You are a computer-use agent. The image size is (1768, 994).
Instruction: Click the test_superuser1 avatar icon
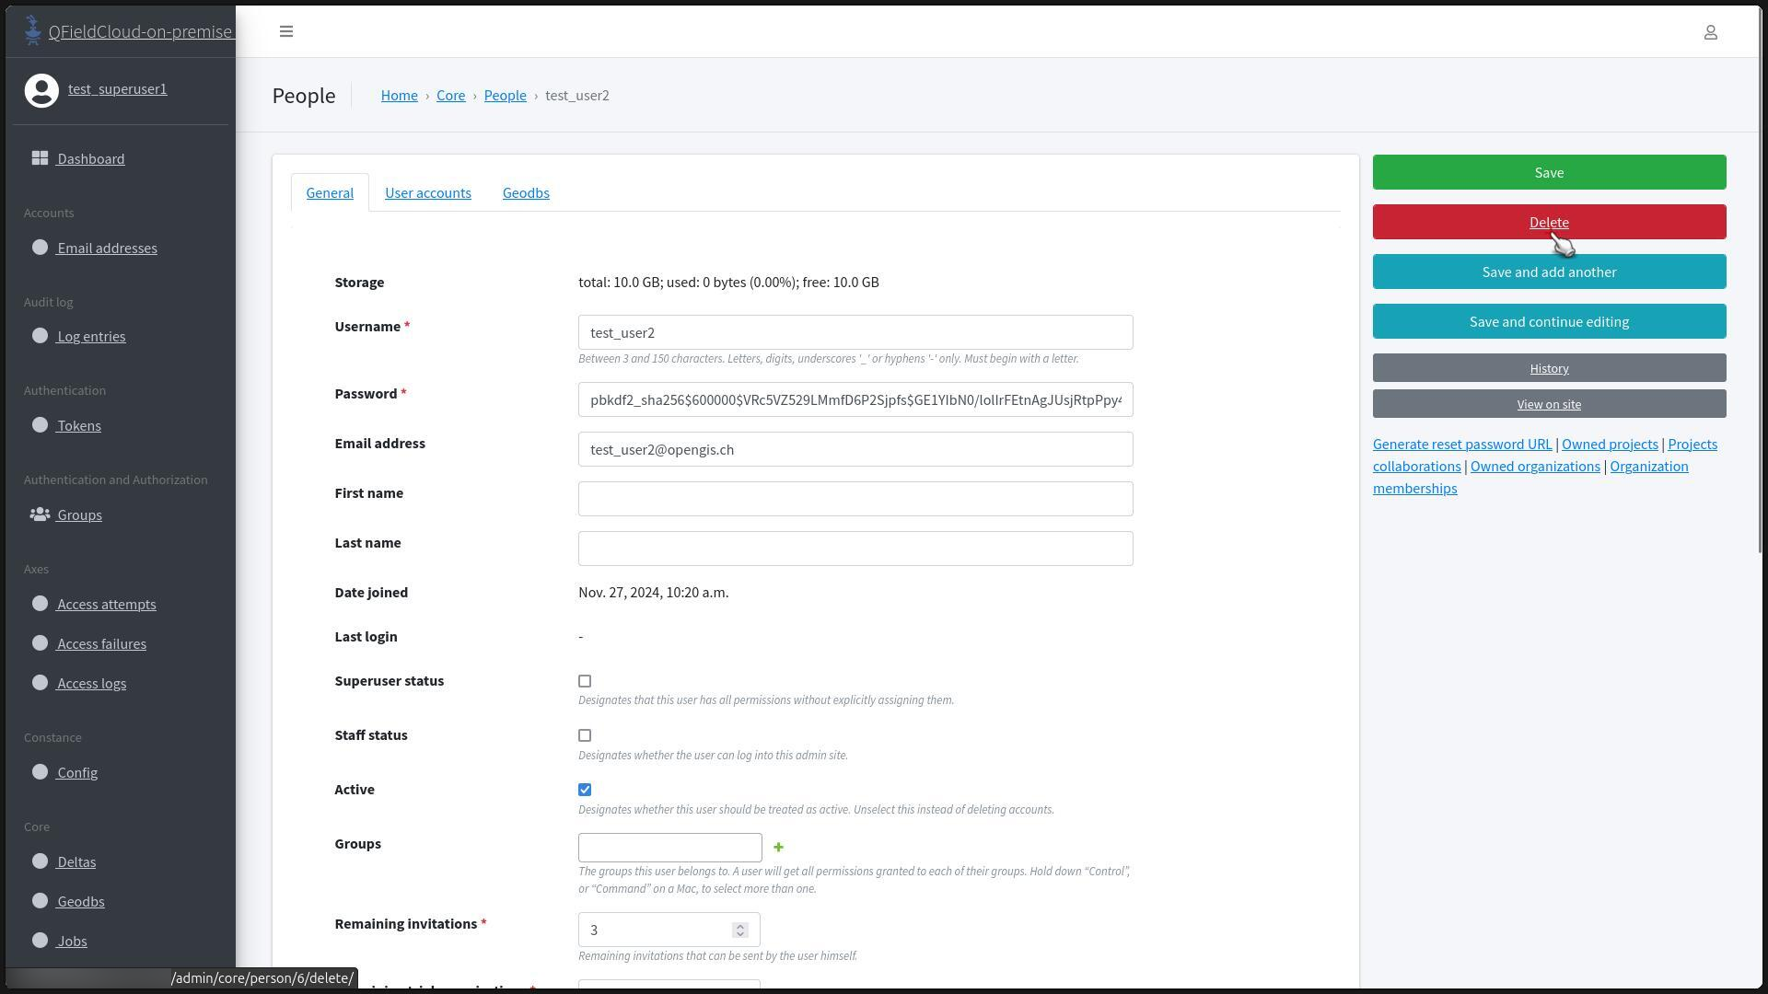pos(41,90)
